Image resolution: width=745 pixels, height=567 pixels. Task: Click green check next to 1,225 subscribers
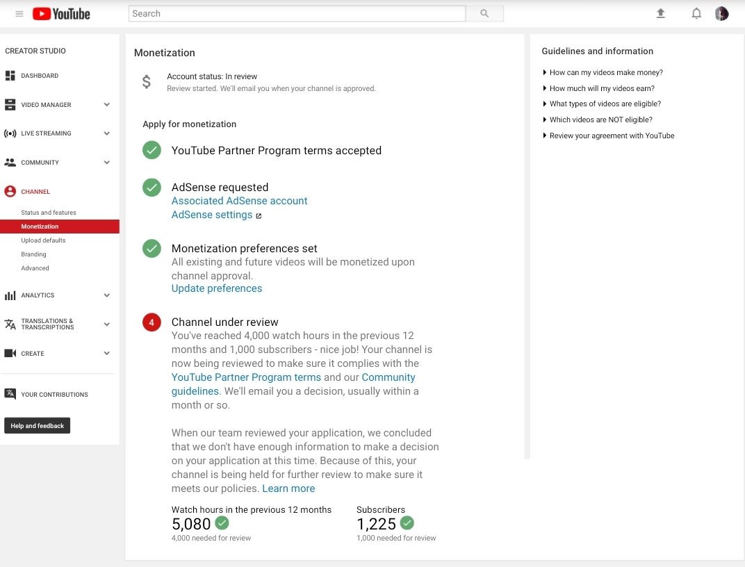[407, 523]
